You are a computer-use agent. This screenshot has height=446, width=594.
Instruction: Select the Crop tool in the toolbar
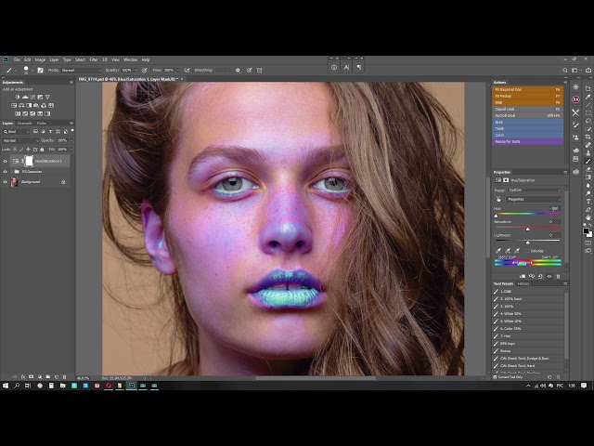pos(588,137)
